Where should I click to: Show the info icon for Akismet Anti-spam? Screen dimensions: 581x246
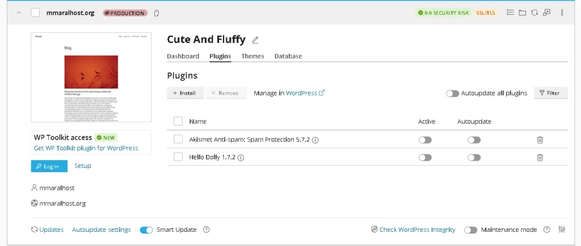point(315,140)
